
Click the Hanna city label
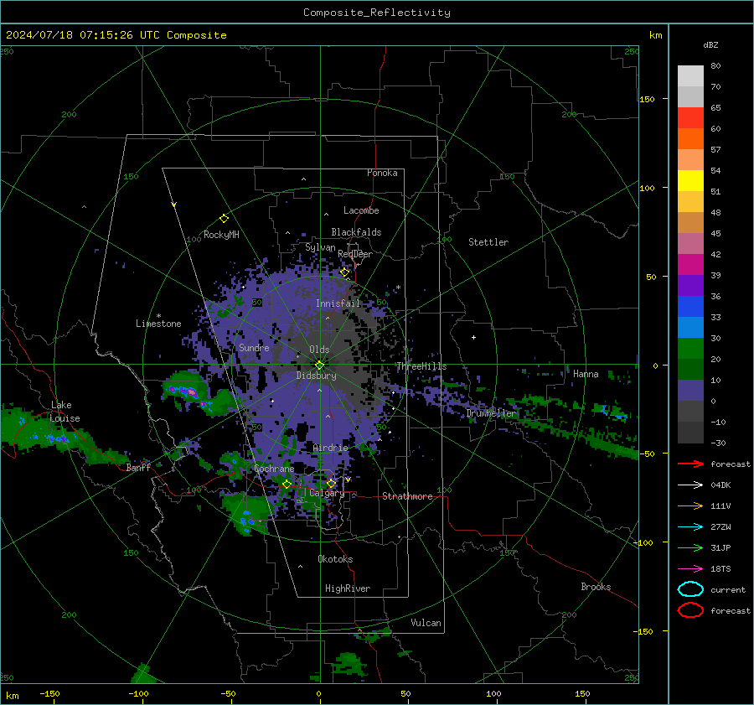coord(586,374)
